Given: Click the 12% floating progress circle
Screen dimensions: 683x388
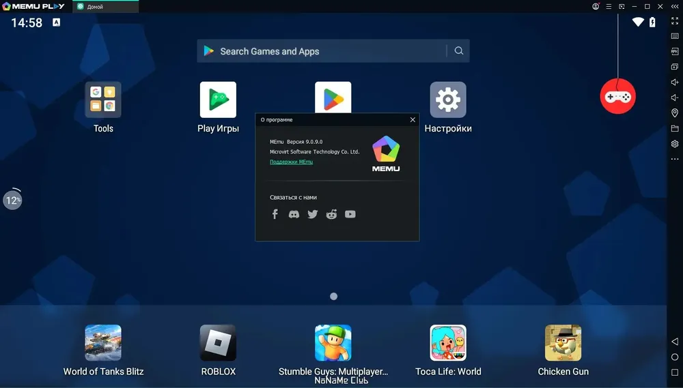Looking at the screenshot, I should tap(12, 200).
